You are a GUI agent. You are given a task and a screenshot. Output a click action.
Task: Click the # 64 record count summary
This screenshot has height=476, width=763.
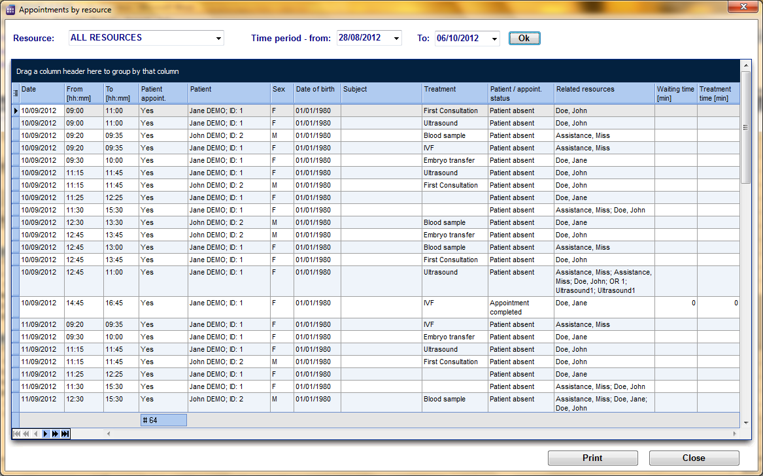click(x=163, y=420)
